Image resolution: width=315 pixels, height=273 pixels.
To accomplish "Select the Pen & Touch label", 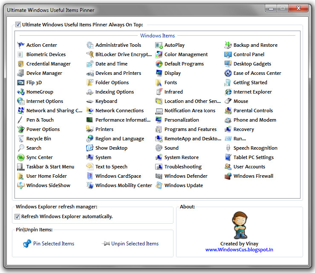I will click(40, 120).
